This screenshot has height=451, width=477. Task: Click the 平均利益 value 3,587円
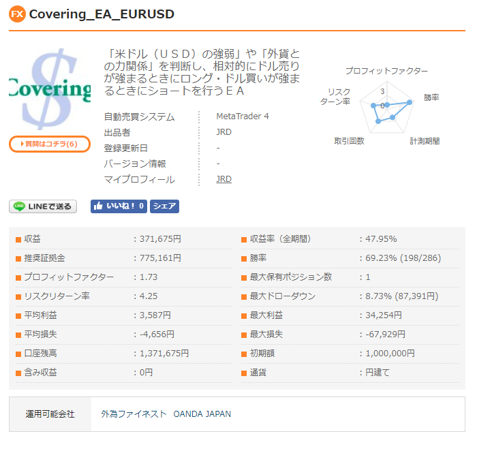155,315
